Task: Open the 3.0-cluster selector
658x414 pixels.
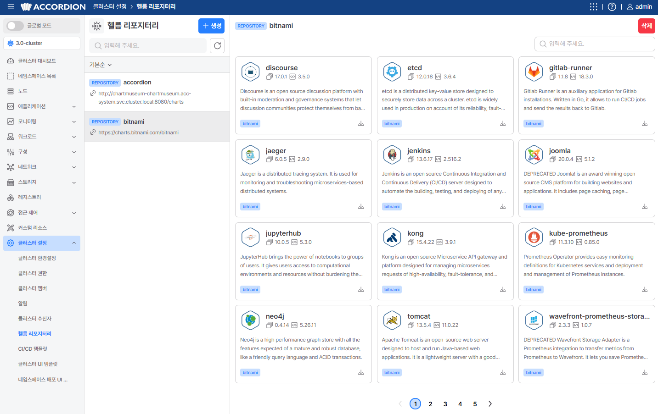Action: pyautogui.click(x=42, y=43)
